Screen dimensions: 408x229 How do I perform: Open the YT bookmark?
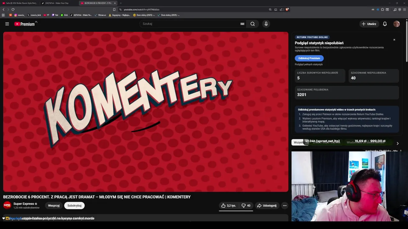tap(47, 15)
